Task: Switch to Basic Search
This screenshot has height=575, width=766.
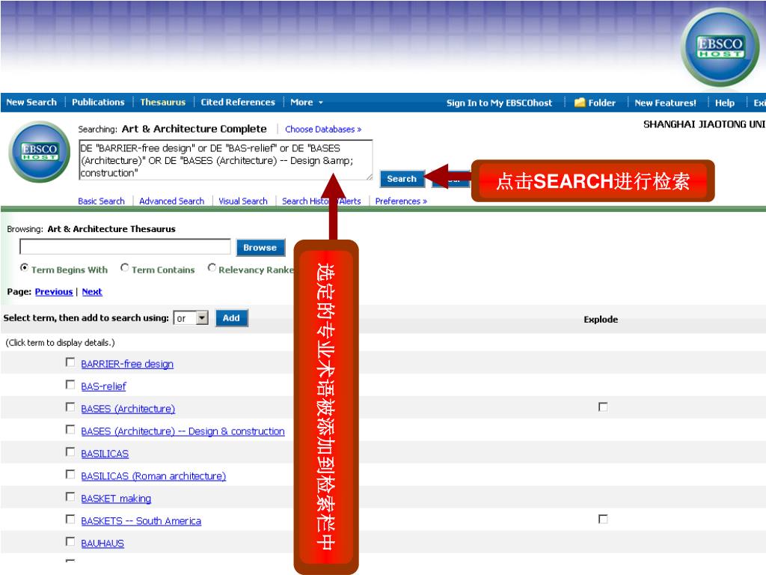Action: coord(101,201)
